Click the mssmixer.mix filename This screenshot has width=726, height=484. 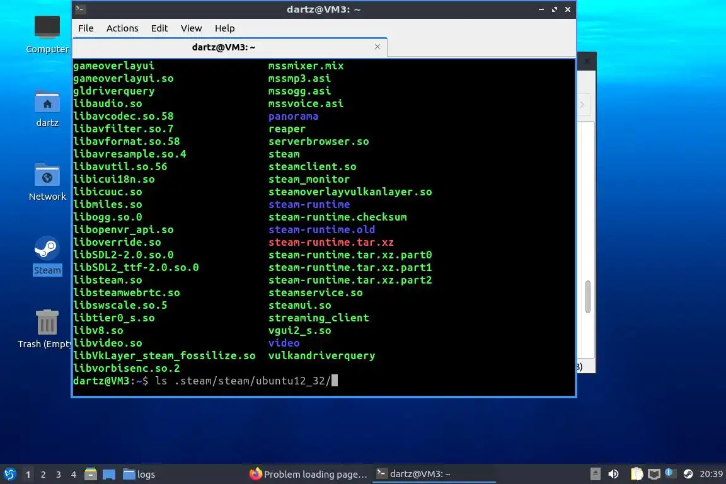click(306, 66)
